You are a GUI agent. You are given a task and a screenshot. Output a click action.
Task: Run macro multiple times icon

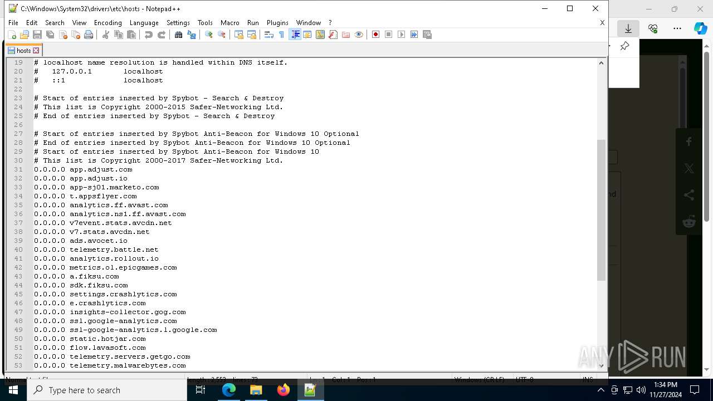click(414, 35)
